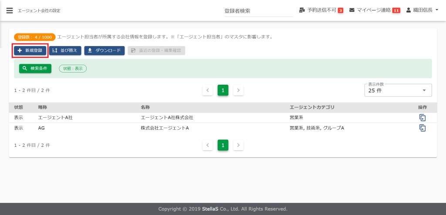Open マイページ連絡 mail notifications

352,10
